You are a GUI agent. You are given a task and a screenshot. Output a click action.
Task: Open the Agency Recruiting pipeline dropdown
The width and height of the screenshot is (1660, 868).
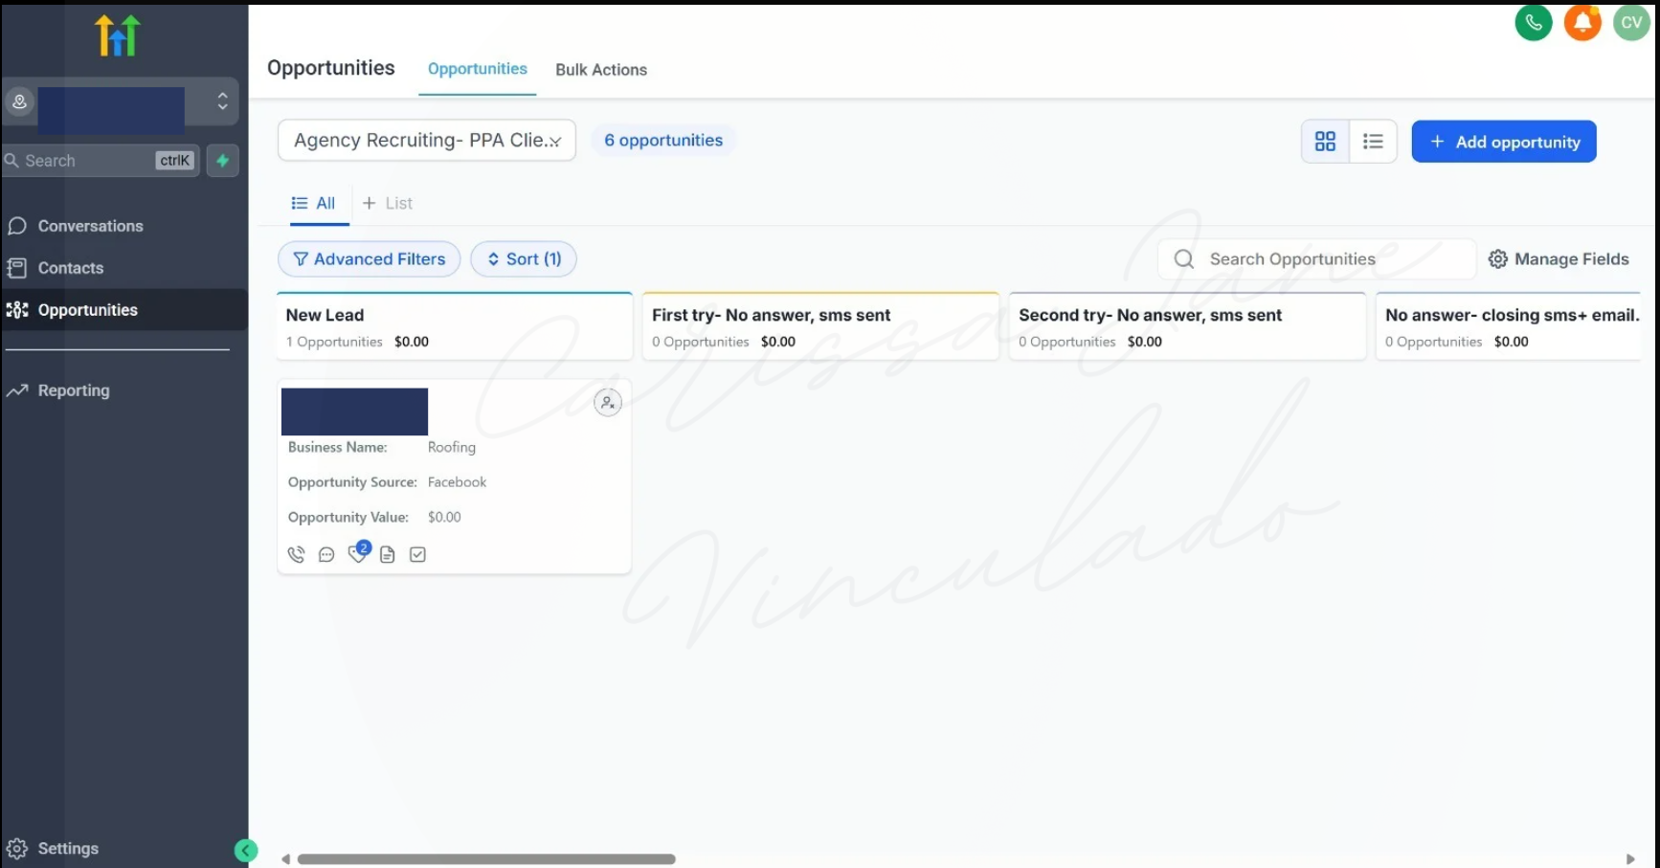(x=427, y=140)
